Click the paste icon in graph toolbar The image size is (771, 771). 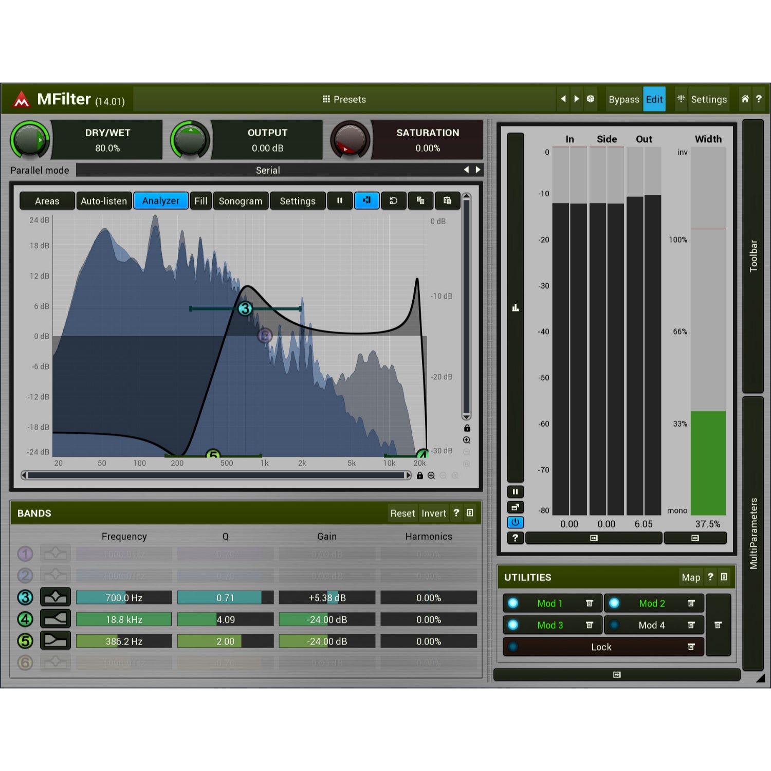[x=447, y=201]
